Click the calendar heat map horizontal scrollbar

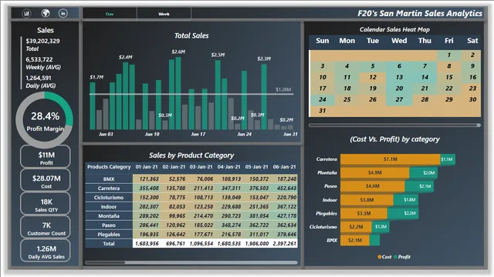pos(394,125)
